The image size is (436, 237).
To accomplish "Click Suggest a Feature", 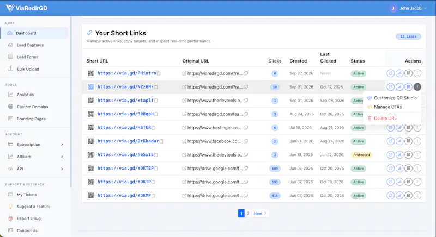I will click(34, 207).
